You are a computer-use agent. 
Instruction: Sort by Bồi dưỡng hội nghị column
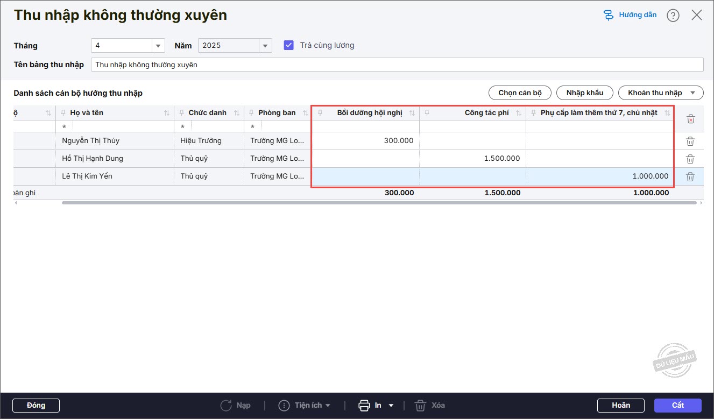pyautogui.click(x=412, y=113)
